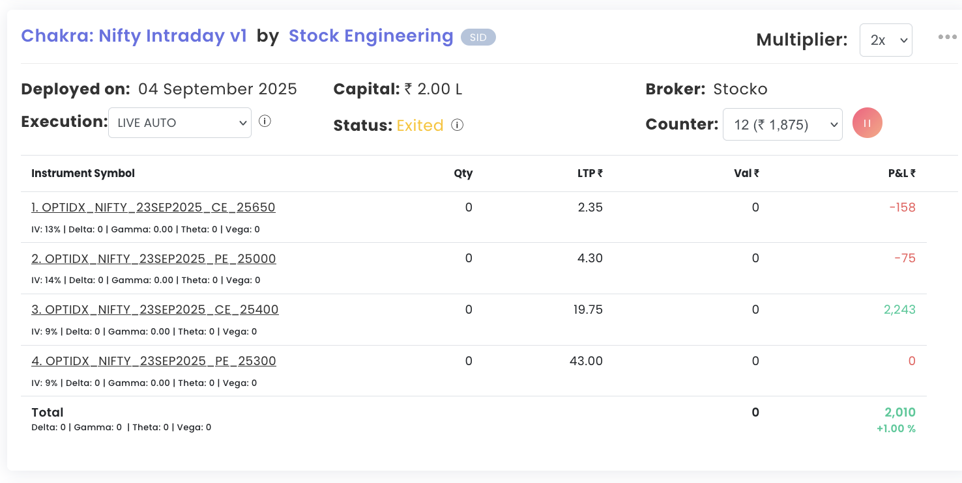Screen dimensions: 962x483
Task: Open NIFTY 23SEP2025 CE 25650 instrument
Action: coord(153,208)
